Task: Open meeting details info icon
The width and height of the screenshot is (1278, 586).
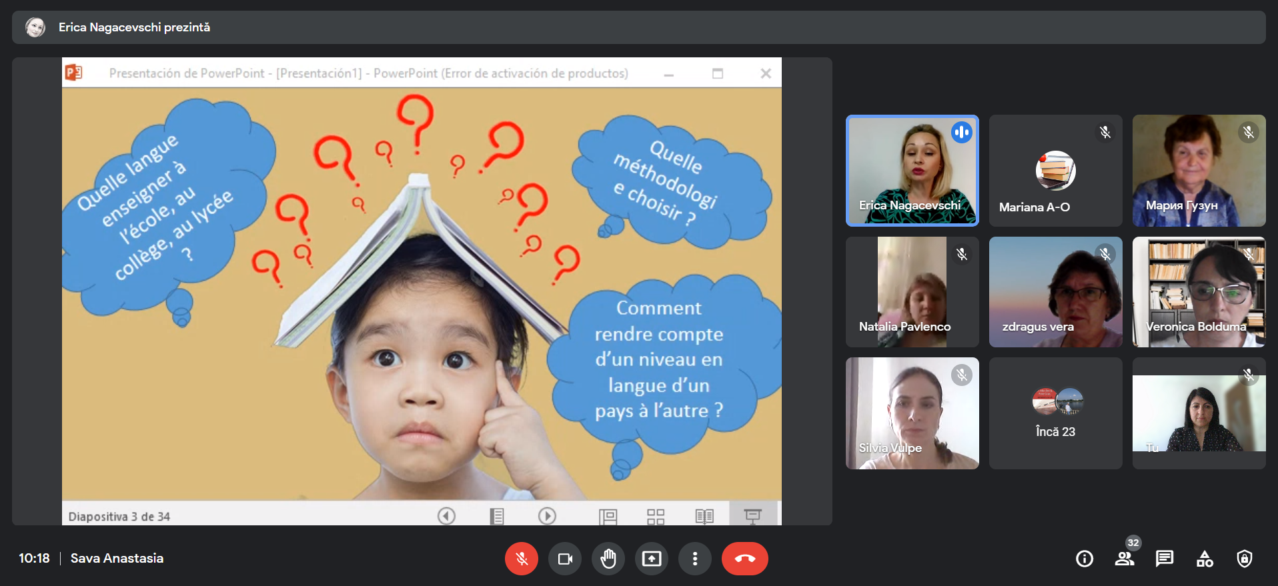Action: [1085, 559]
